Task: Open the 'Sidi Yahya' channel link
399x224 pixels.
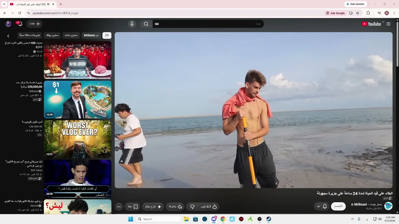Action: click(x=36, y=170)
